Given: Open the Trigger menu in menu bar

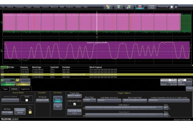Looking at the screenshot, I should [29, 7].
